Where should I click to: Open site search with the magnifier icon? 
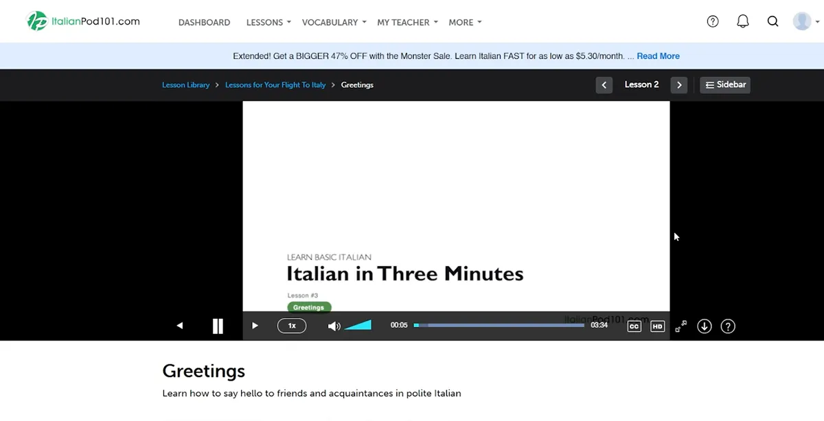pyautogui.click(x=772, y=21)
